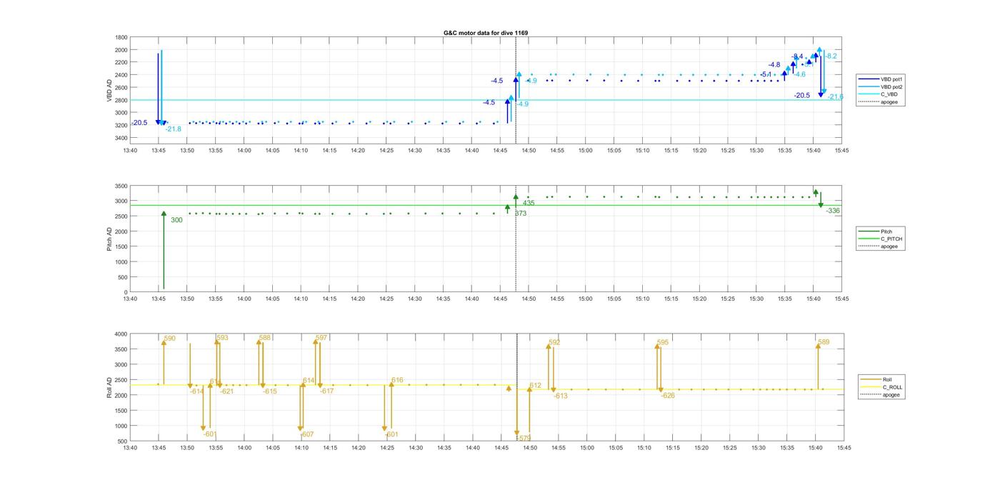Select the "C_ROLL" legend entry
The image size is (1000, 495).
pyautogui.click(x=881, y=387)
